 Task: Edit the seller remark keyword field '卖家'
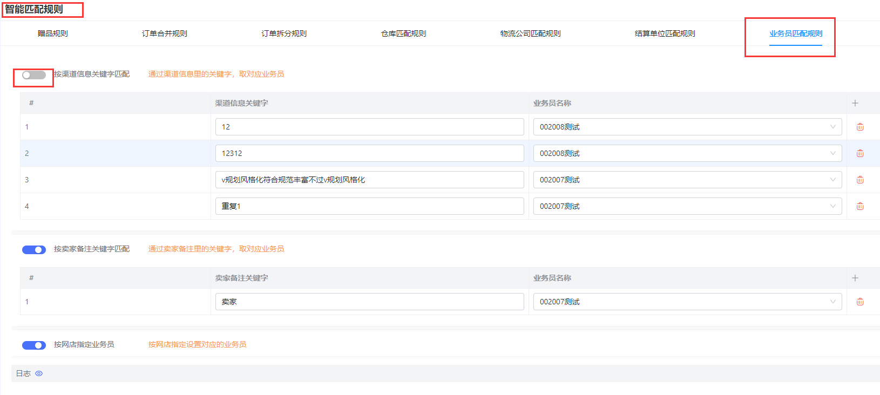click(x=369, y=302)
